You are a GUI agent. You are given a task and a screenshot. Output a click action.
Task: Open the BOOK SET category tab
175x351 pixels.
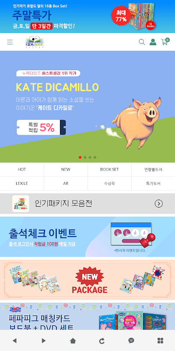pos(109,169)
